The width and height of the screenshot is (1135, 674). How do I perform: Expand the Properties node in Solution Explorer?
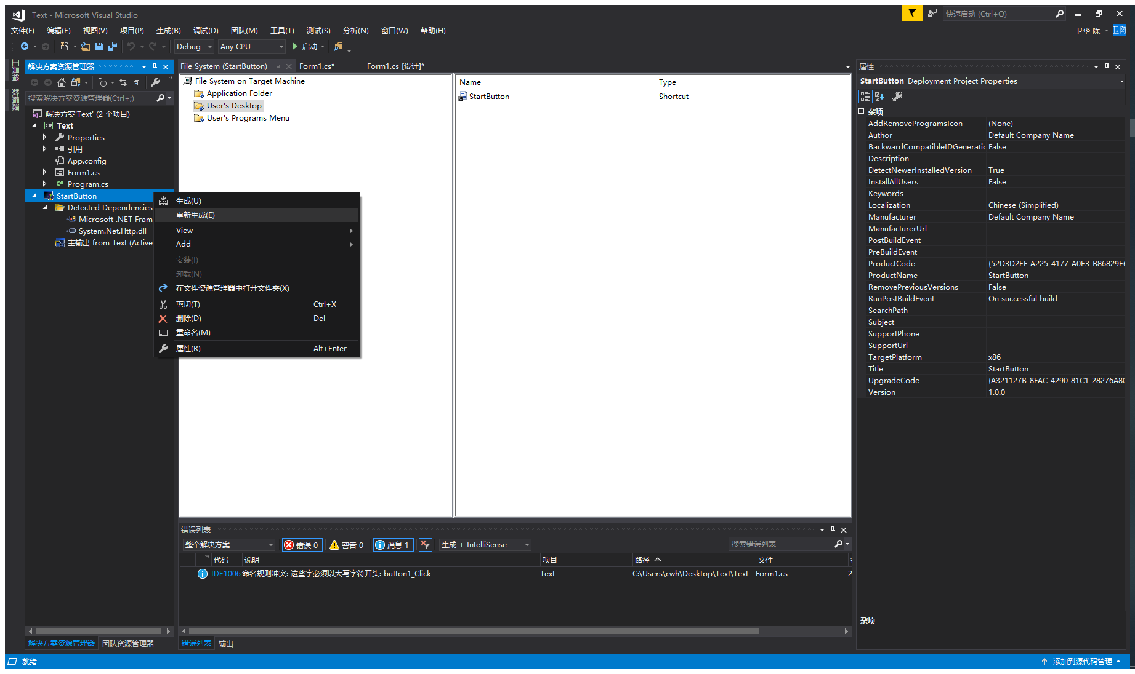click(x=44, y=137)
